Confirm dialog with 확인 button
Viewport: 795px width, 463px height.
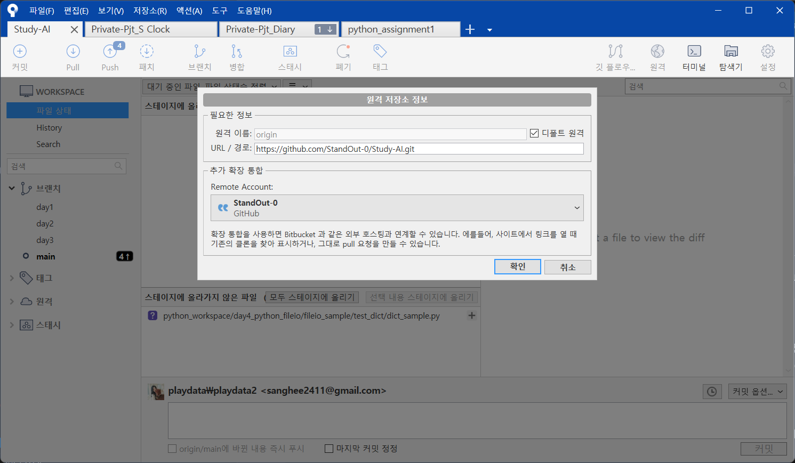[518, 267]
